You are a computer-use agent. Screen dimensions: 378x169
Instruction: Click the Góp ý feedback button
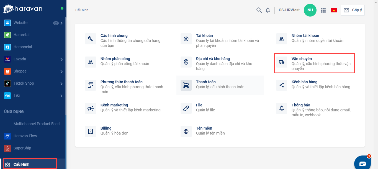point(353,10)
